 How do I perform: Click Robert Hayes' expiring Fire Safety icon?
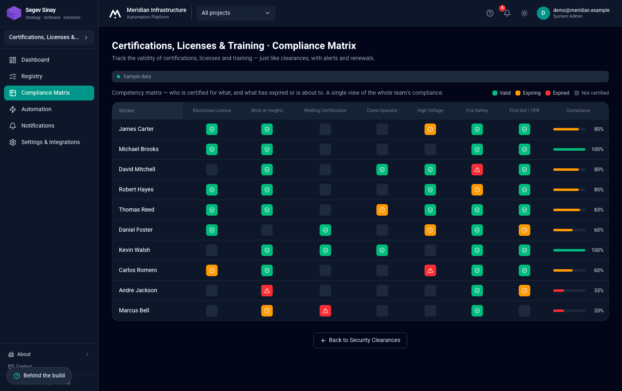(x=477, y=190)
